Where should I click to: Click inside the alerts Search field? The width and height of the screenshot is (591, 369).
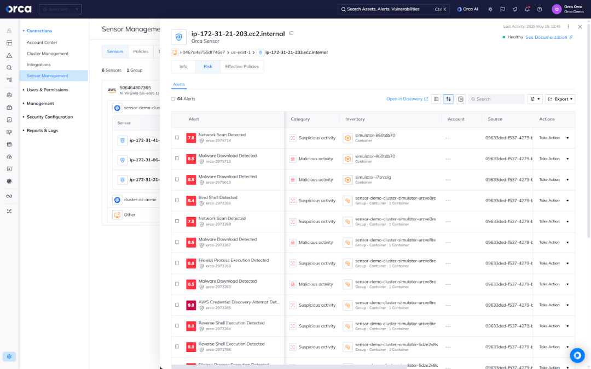[x=495, y=99]
